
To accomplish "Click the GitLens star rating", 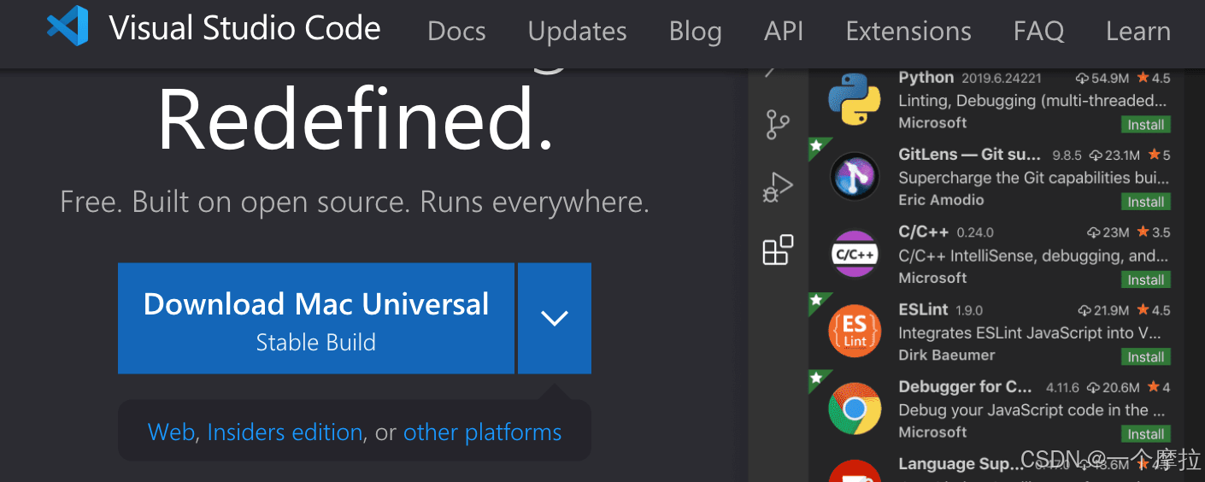I will 1159,155.
